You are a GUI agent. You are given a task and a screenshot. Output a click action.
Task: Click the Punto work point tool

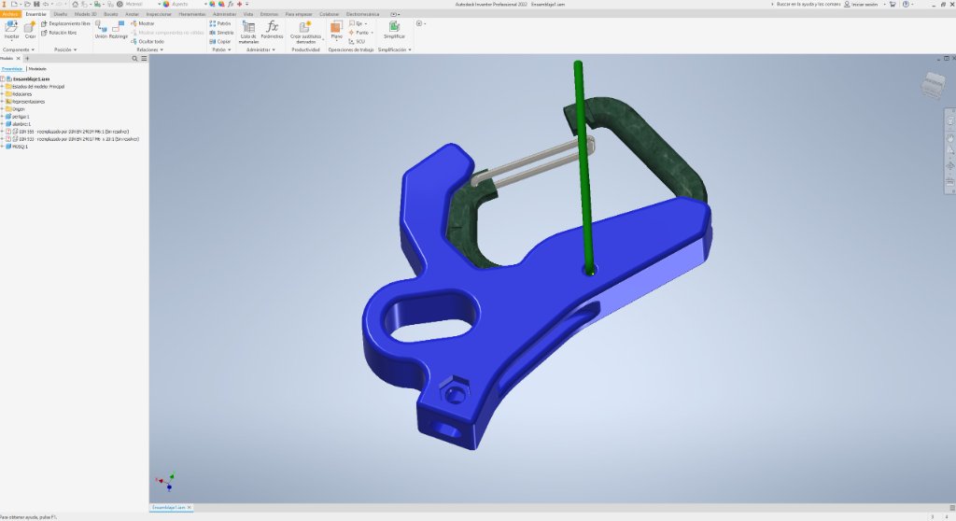[359, 33]
